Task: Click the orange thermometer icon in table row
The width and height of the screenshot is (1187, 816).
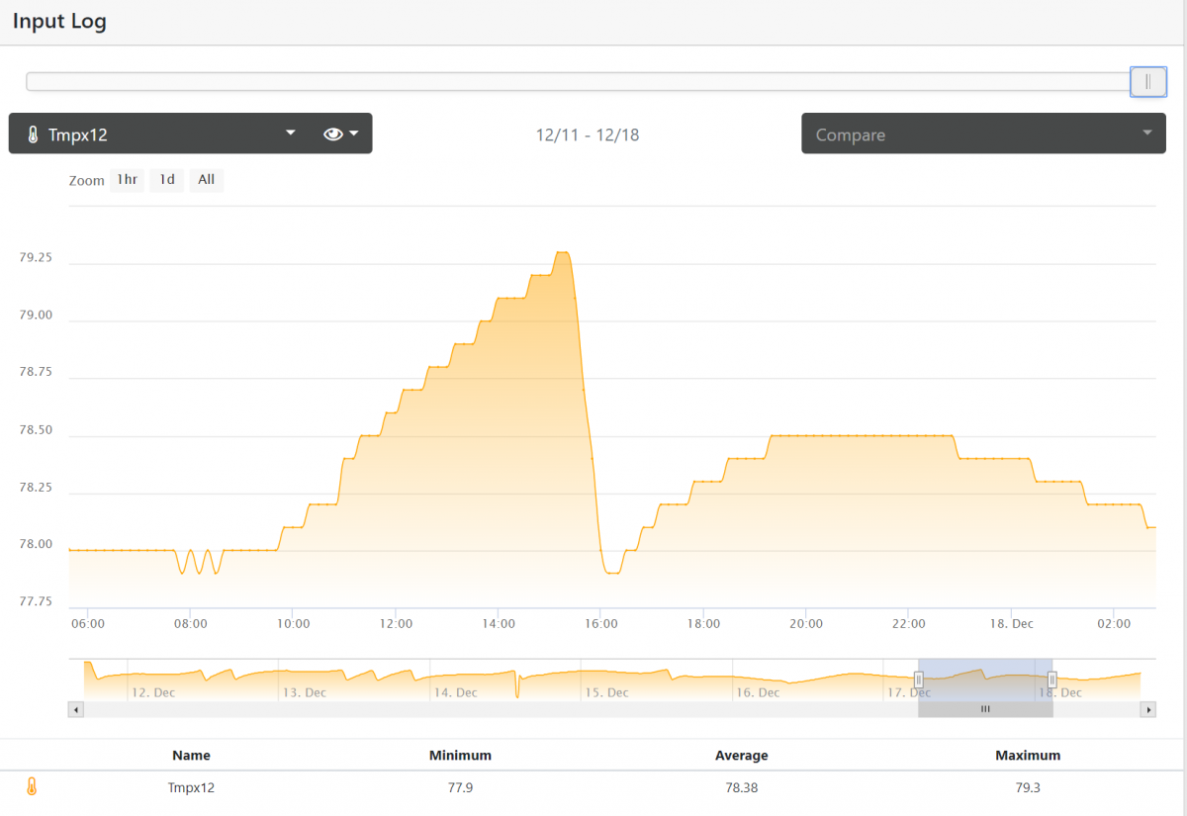Action: pyautogui.click(x=32, y=787)
